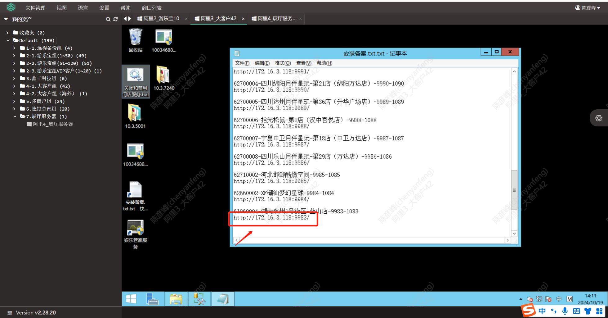Toggle the 中 language indicator in the remote tray
This screenshot has height=318, width=608.
pyautogui.click(x=559, y=299)
